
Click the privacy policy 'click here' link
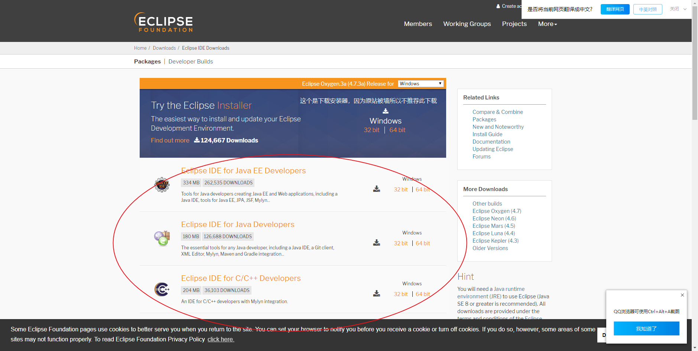221,339
